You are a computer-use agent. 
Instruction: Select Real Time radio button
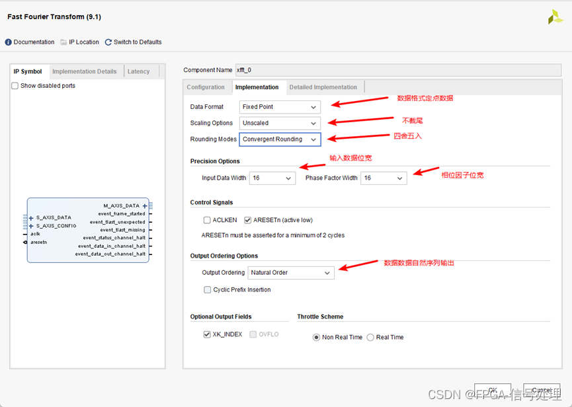370,338
